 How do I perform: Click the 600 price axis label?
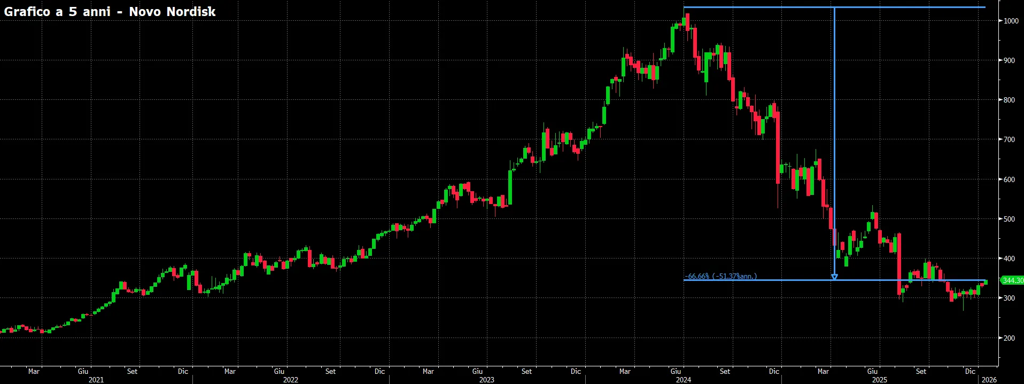click(x=1009, y=179)
